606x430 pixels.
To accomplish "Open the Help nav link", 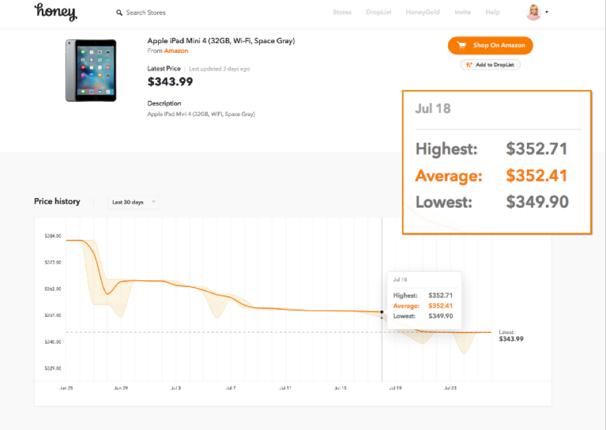I will [492, 12].
